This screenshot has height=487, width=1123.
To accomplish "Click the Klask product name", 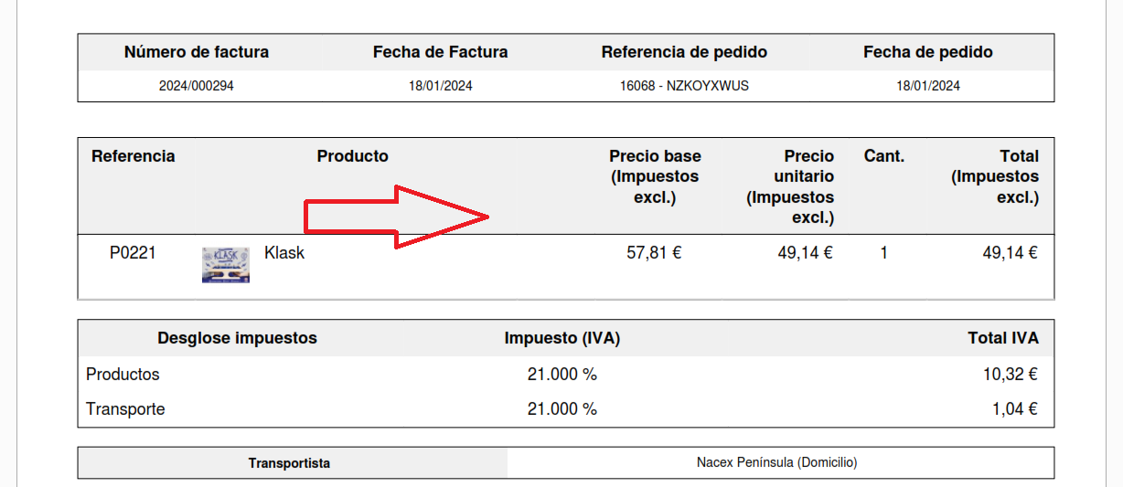I will (284, 253).
